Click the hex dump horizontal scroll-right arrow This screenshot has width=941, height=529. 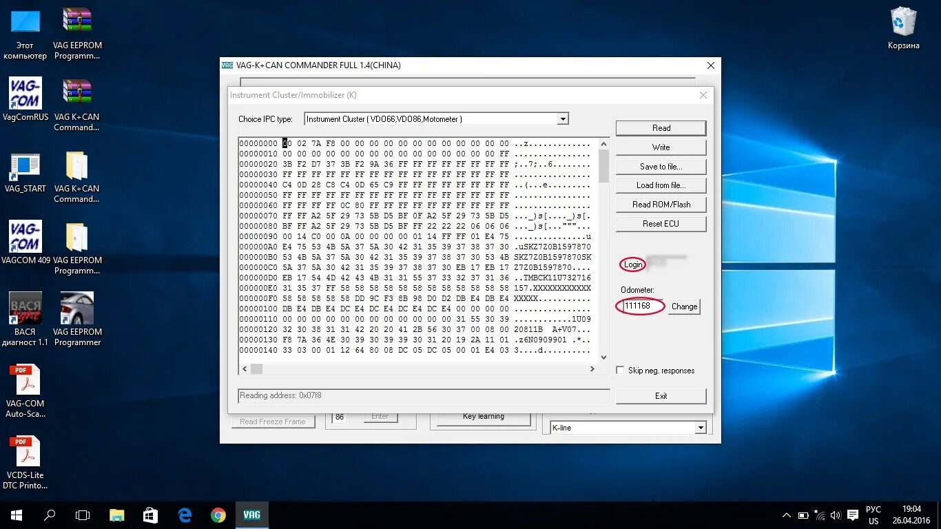coord(592,369)
